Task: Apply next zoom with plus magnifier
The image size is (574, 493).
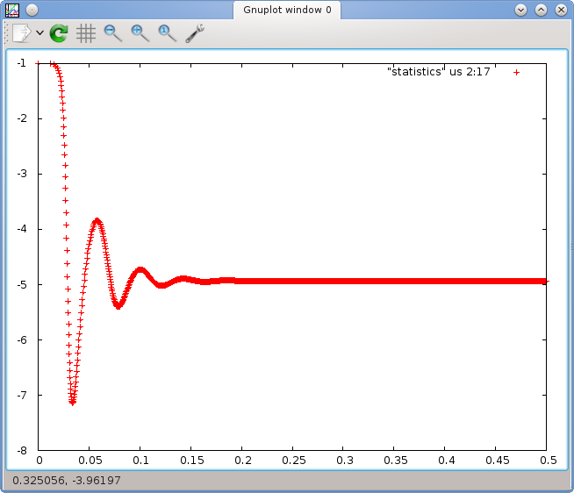Action: [140, 33]
